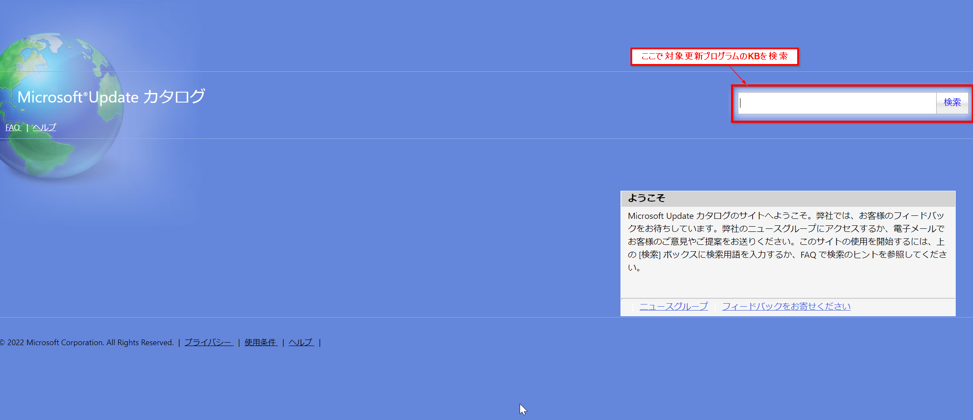Click the ようこそ welcome heading
The width and height of the screenshot is (973, 420).
tap(646, 198)
